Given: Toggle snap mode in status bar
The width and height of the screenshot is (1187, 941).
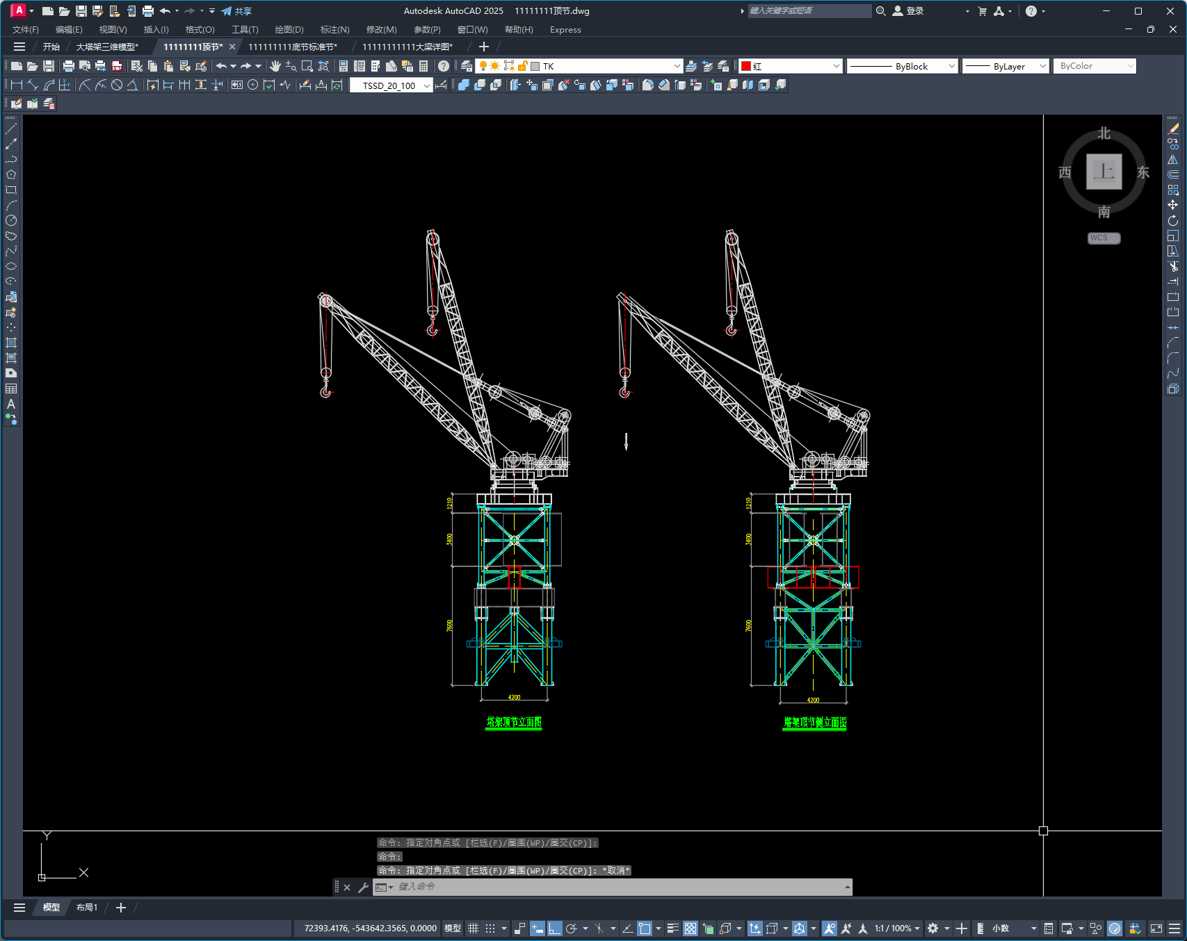Looking at the screenshot, I should 490,928.
